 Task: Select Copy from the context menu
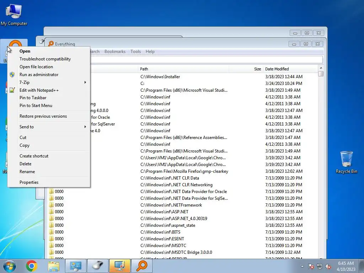(49, 145)
